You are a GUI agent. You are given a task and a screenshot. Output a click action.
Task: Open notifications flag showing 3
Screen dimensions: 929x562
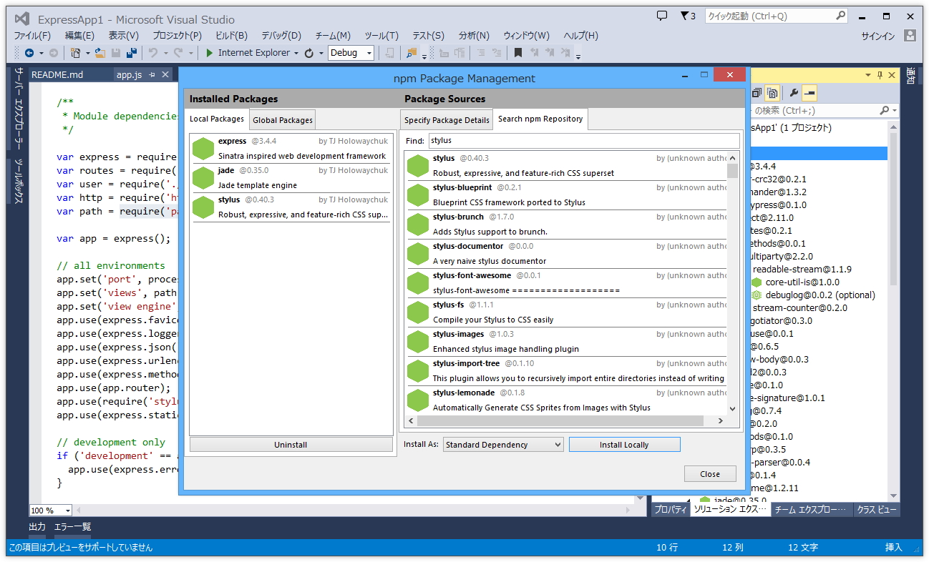(x=687, y=16)
